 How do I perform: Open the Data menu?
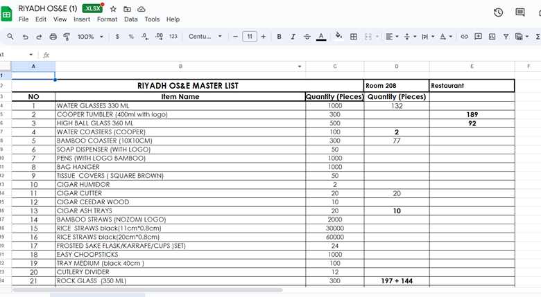pyautogui.click(x=131, y=19)
